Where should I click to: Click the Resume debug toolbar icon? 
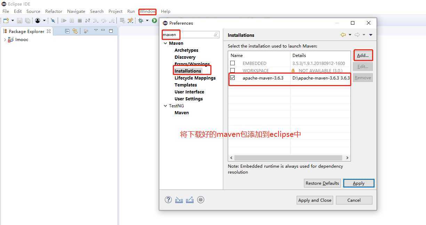(x=64, y=21)
